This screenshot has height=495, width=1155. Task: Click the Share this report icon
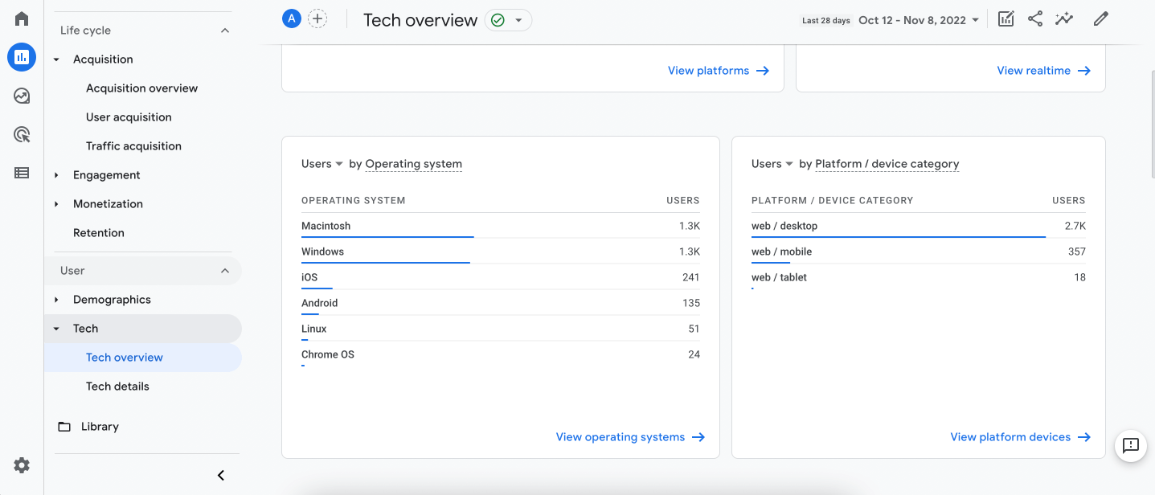pos(1035,19)
